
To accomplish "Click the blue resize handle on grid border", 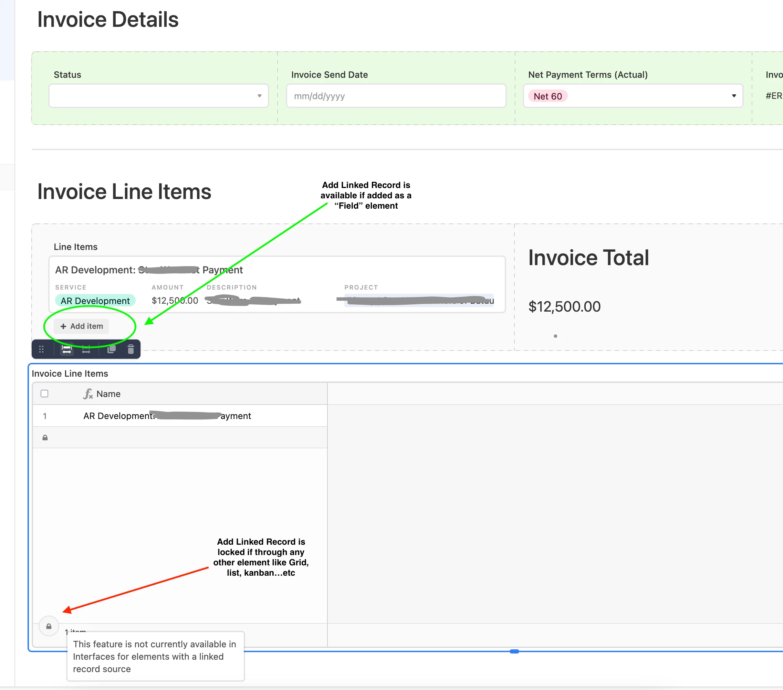I will point(514,651).
